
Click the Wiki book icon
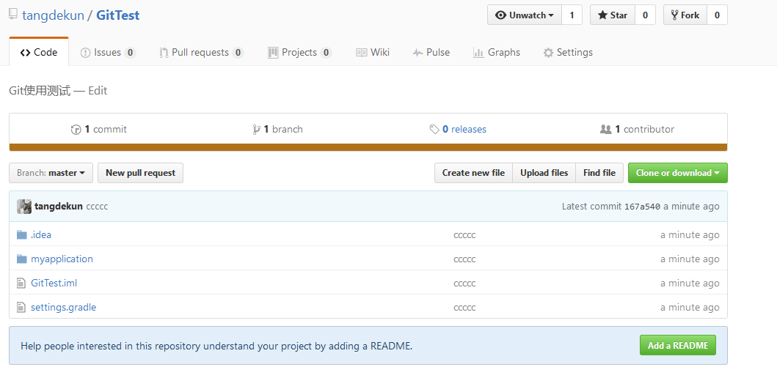pyautogui.click(x=362, y=53)
